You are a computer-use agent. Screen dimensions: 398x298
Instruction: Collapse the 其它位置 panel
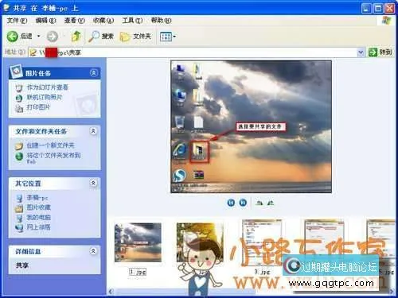(x=93, y=183)
